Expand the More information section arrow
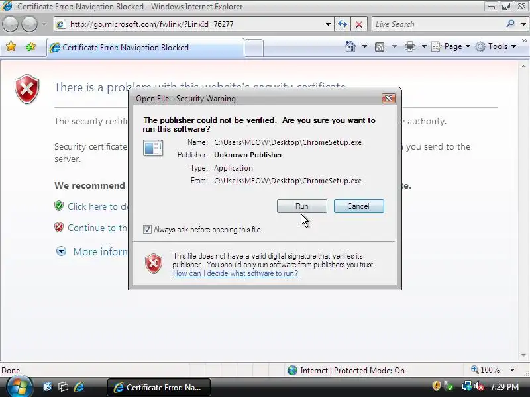The image size is (530, 397). [x=61, y=251]
